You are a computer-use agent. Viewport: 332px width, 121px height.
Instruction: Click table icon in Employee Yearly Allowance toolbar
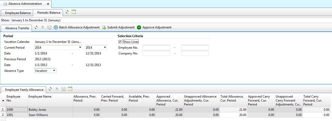70,89
